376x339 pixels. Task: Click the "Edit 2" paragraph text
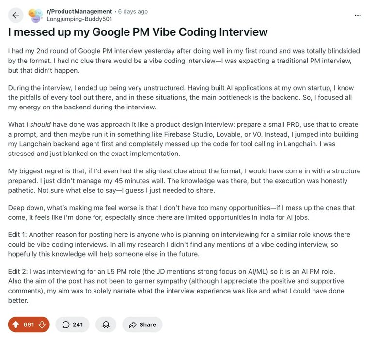[184, 286]
